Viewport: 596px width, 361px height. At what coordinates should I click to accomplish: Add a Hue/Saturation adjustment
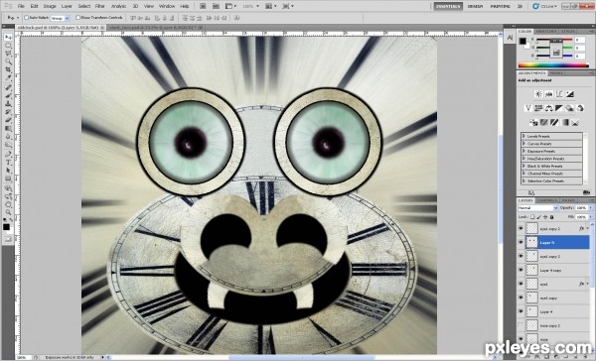click(x=538, y=108)
